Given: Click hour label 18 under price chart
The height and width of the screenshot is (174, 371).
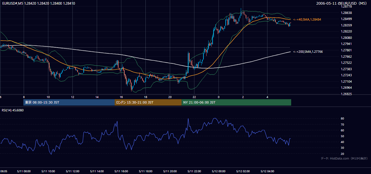Looking at the screenshot, I should 146,97.
